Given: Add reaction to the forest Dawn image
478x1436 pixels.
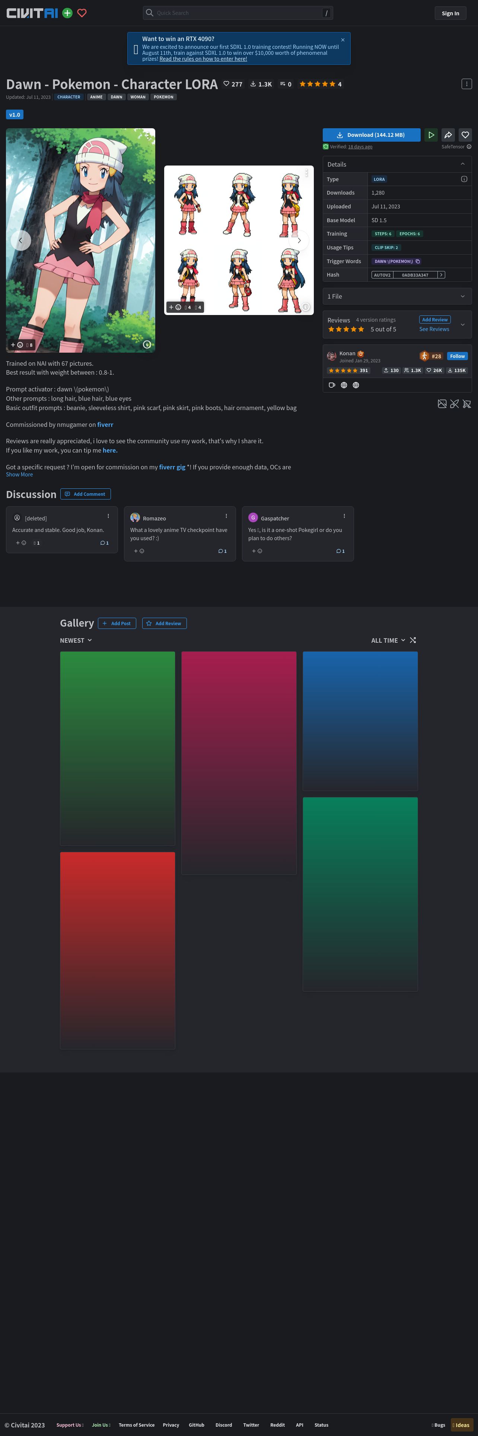Looking at the screenshot, I should [x=17, y=345].
